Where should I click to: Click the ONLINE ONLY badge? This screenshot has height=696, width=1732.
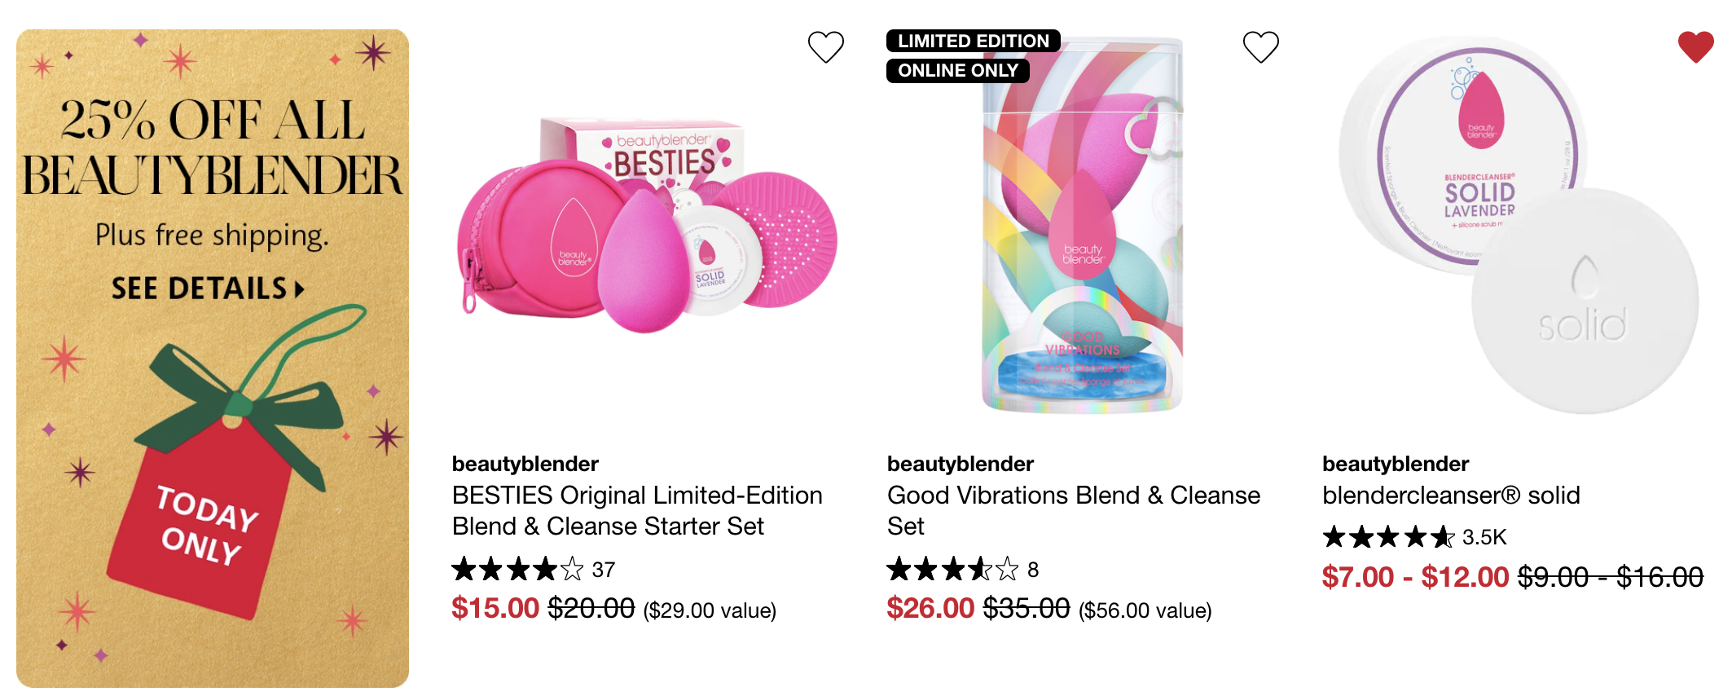[x=958, y=71]
